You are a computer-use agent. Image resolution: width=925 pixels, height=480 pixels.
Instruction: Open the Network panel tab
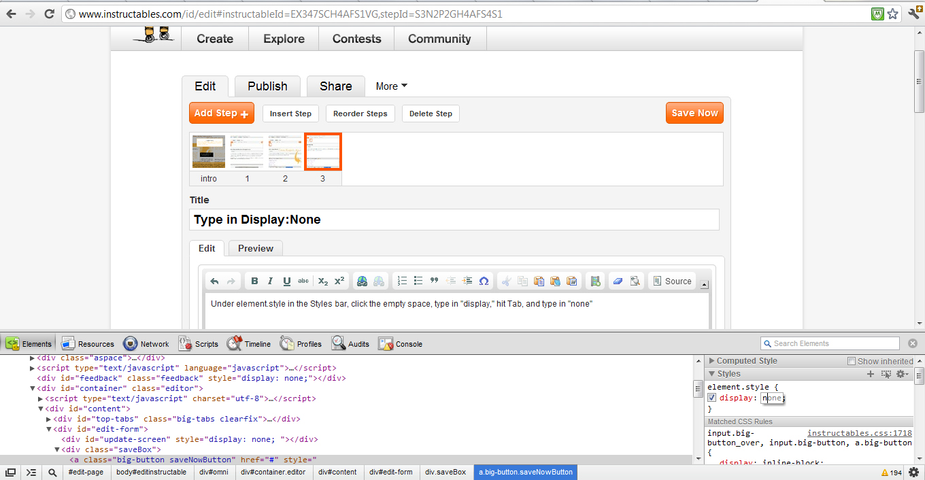pos(146,343)
